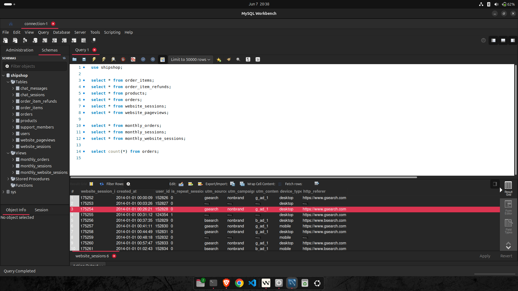This screenshot has height=291, width=518.
Task: Create new view icon
Action: pyautogui.click(x=54, y=40)
